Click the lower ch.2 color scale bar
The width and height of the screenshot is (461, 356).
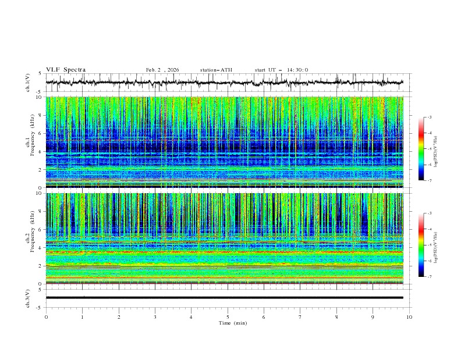pos(421,245)
